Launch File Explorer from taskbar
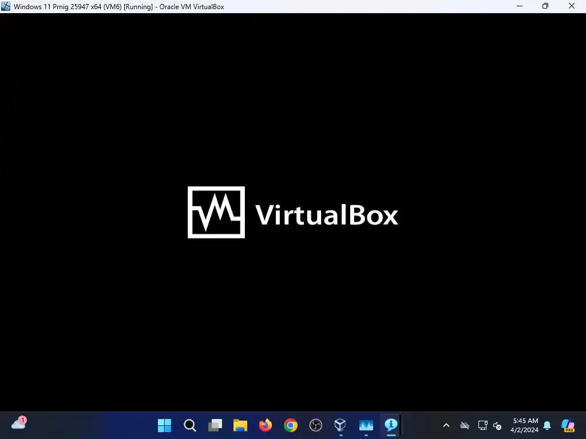 [240, 425]
